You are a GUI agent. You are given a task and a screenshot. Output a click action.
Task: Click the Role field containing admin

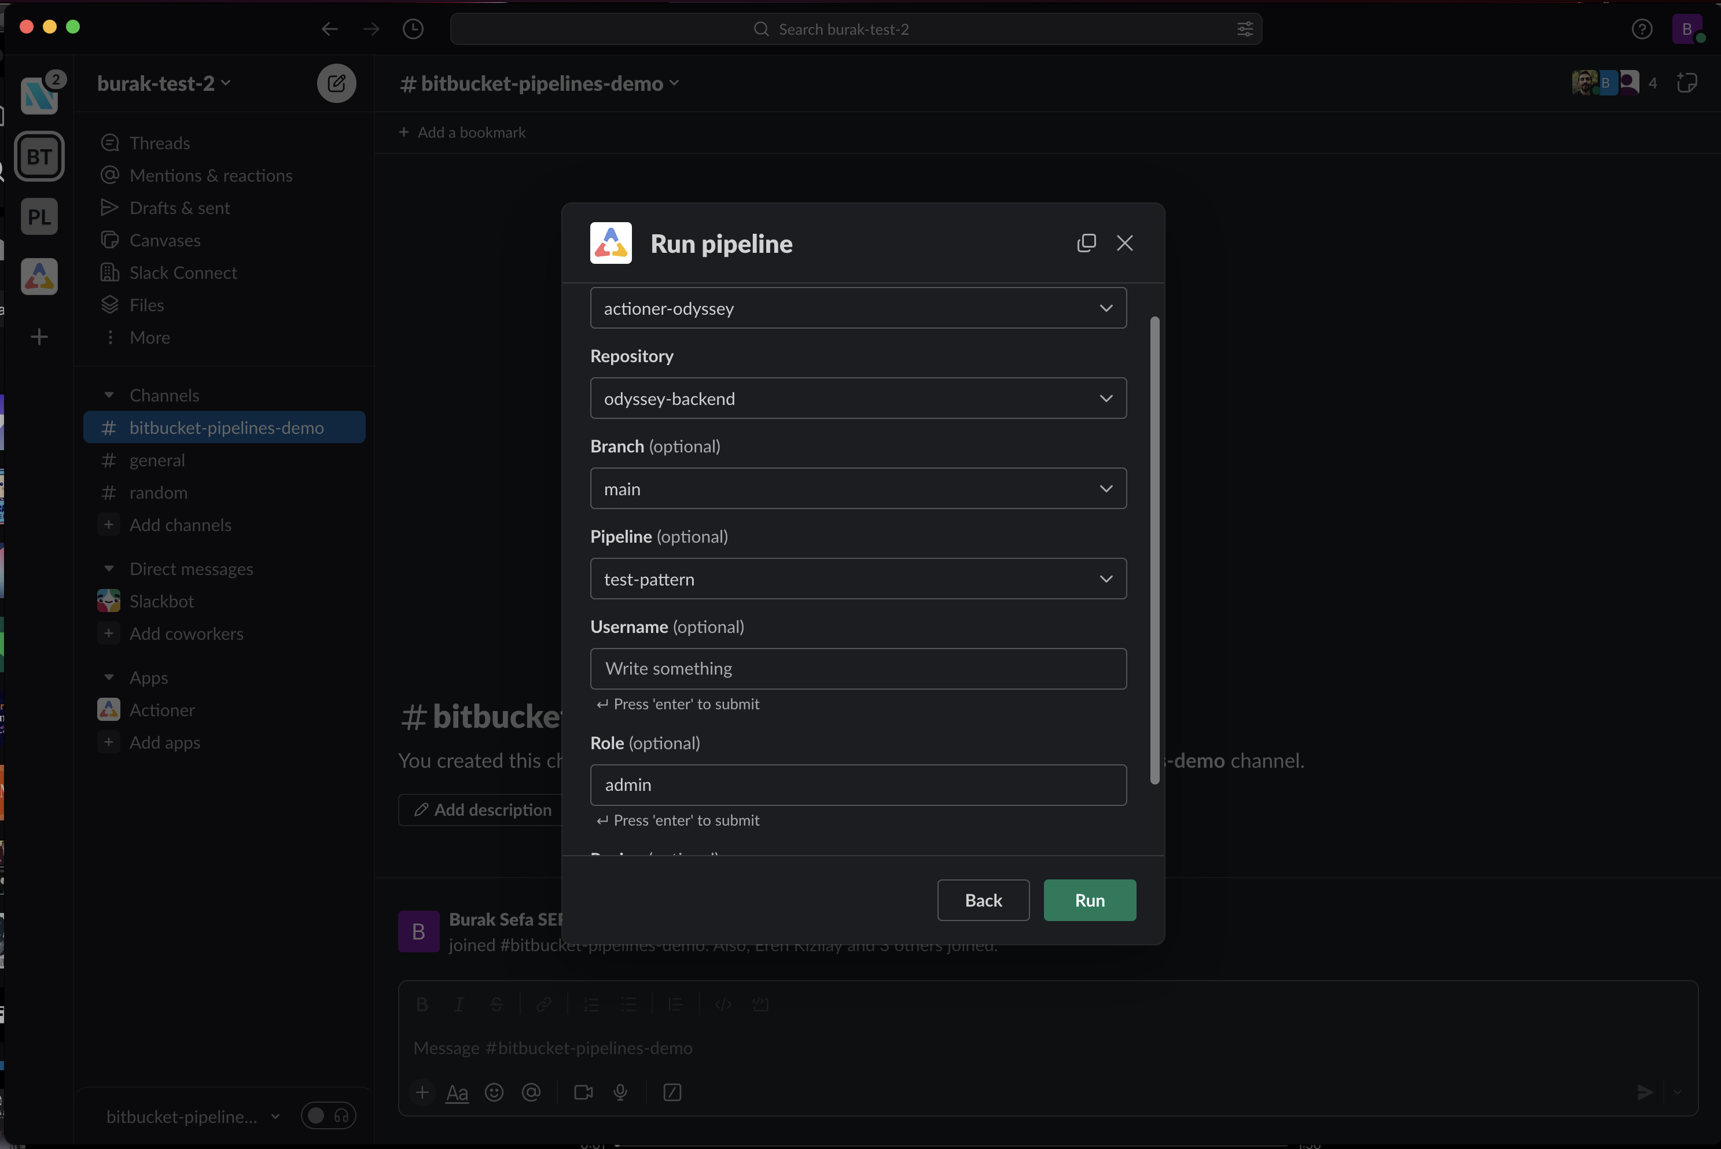coord(858,785)
